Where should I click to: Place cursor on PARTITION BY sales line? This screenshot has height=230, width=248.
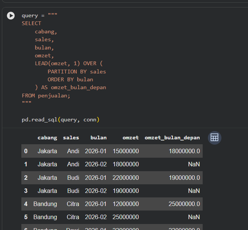click(x=77, y=72)
